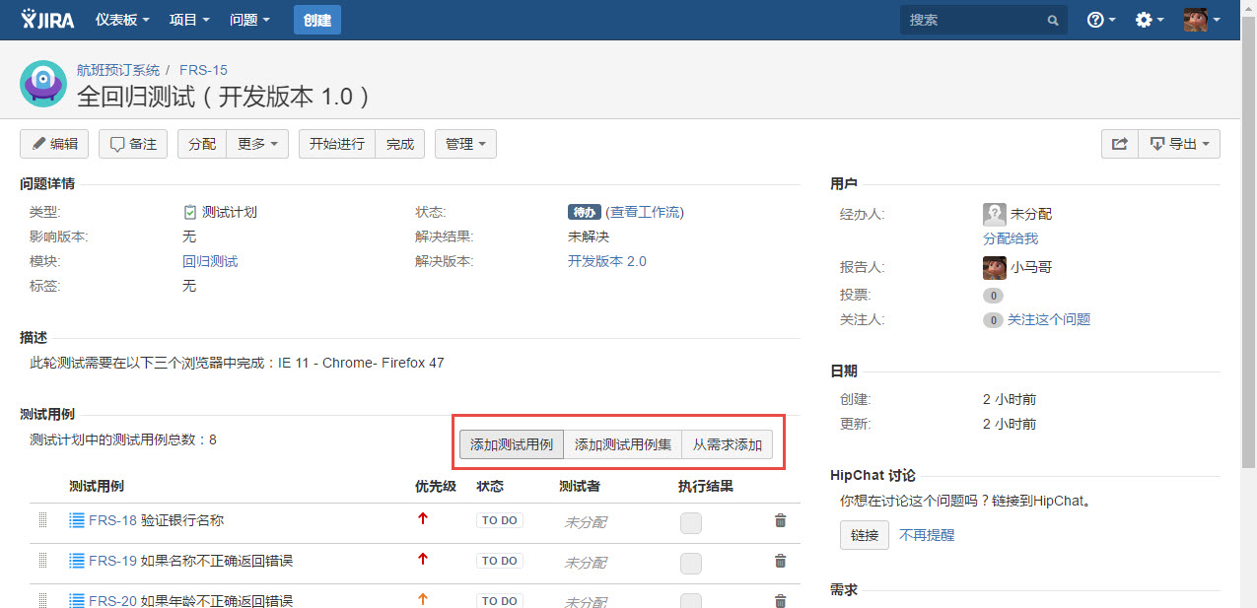Viewport: 1257px width, 608px height.
Task: Open the 项目 dropdown menu
Action: coord(189,20)
